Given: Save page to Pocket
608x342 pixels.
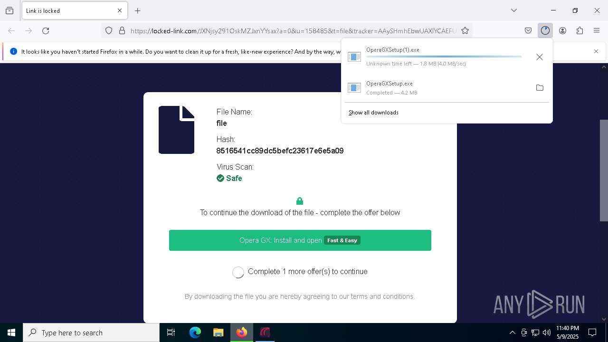Looking at the screenshot, I should [x=528, y=31].
